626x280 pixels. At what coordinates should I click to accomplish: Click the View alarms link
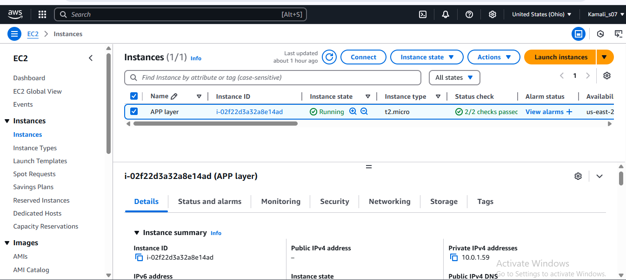pyautogui.click(x=544, y=112)
